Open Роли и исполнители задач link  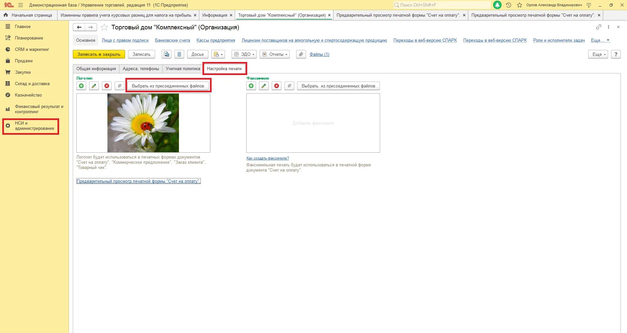(559, 40)
